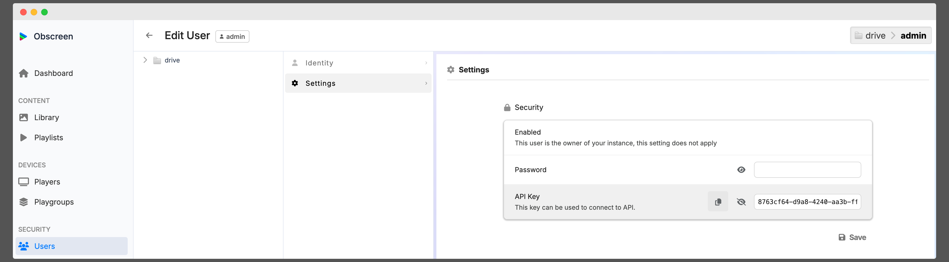This screenshot has width=949, height=262.
Task: Click into the Password field
Action: pyautogui.click(x=807, y=170)
